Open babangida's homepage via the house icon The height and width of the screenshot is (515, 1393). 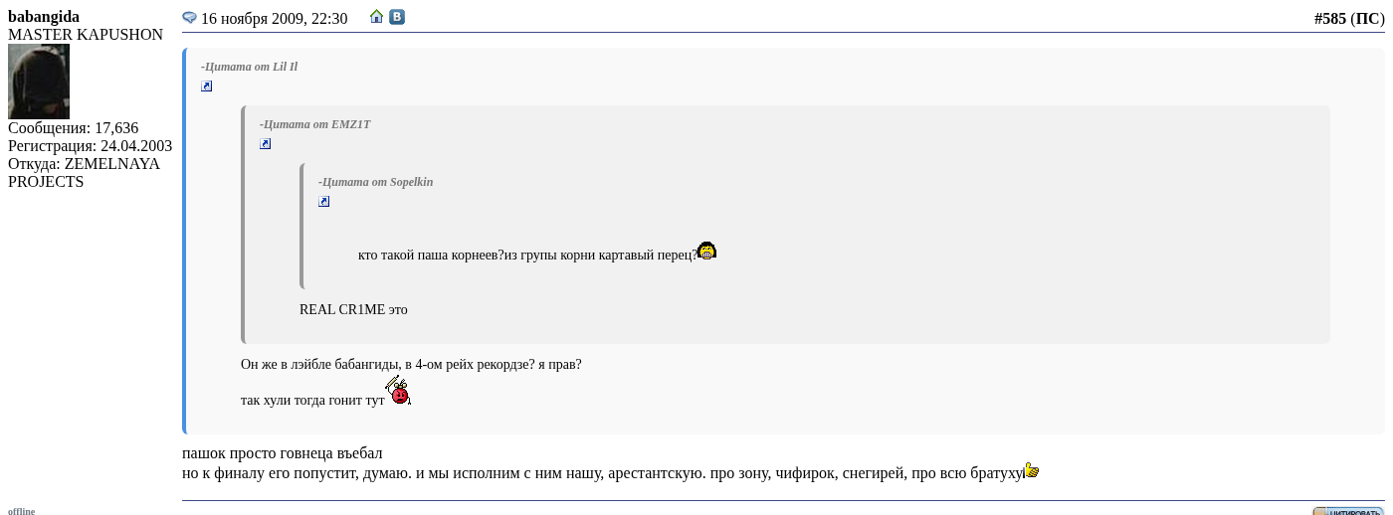pyautogui.click(x=376, y=17)
